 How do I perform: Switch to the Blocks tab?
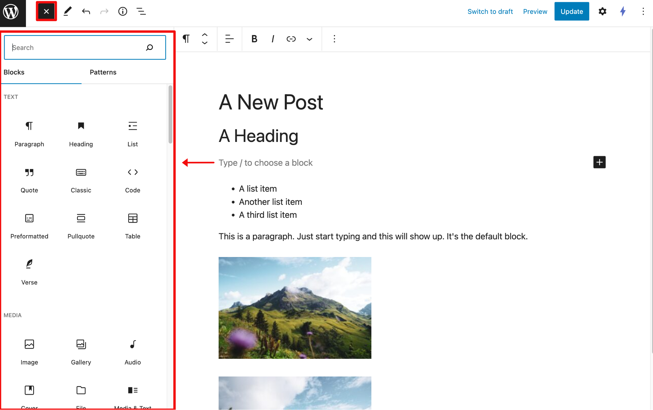click(14, 72)
